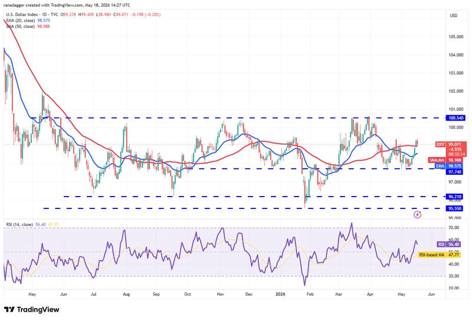Click the 103.000 price axis label
The image size is (472, 320).
455,73
